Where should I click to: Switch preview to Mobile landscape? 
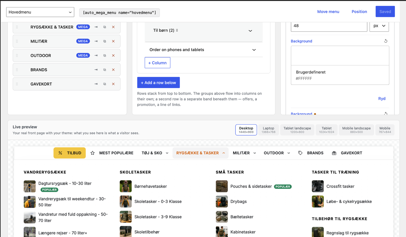[x=356, y=130]
